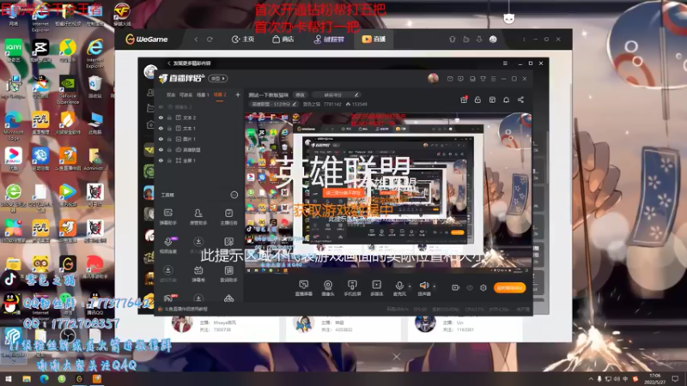The height and width of the screenshot is (386, 687).
Task: Select the 场景 1 scene tab
Action: pos(203,94)
